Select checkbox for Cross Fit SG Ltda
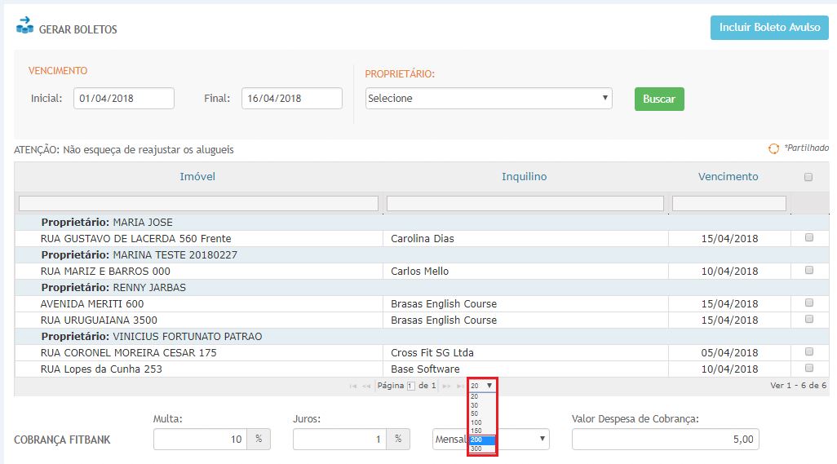Image resolution: width=837 pixels, height=464 pixels. coord(808,352)
